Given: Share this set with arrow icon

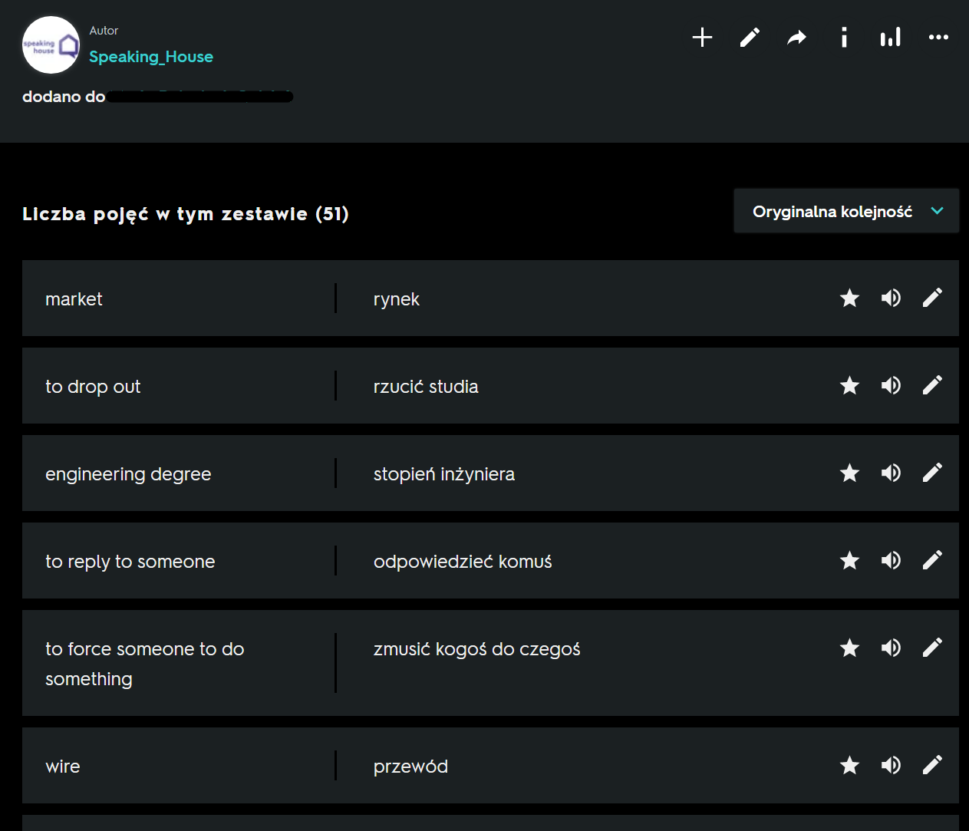Looking at the screenshot, I should click(x=797, y=38).
